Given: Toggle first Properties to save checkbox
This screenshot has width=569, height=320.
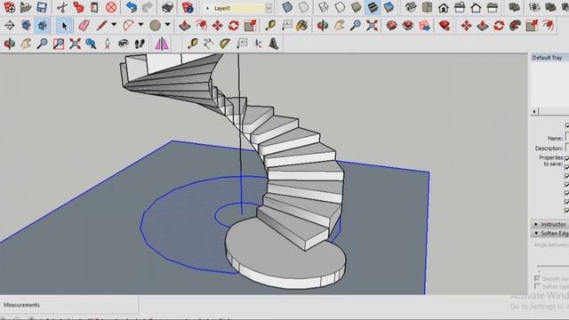Looking at the screenshot, I should coord(567,158).
